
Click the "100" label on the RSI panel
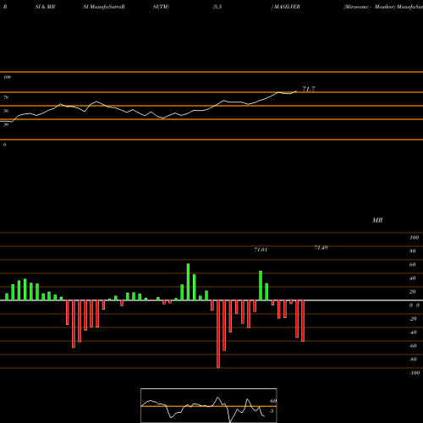click(x=7, y=77)
